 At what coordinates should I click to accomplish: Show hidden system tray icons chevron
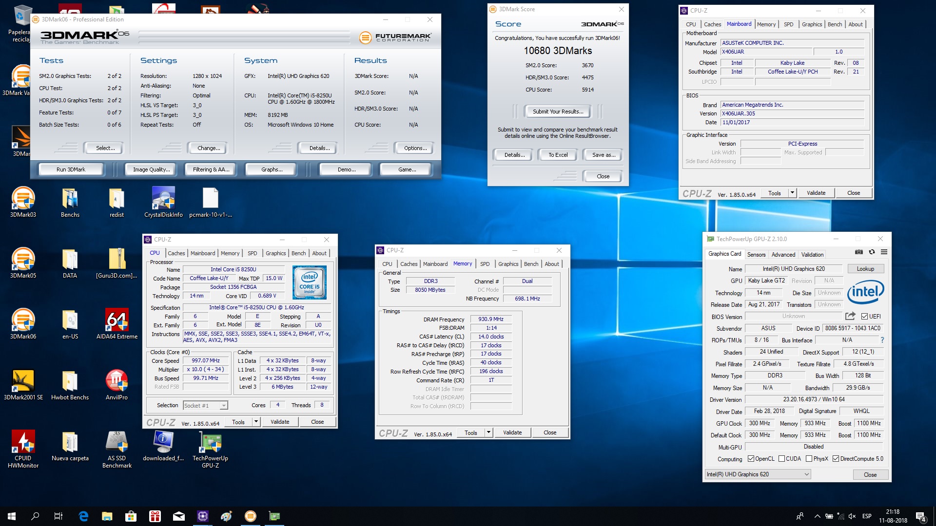817,516
